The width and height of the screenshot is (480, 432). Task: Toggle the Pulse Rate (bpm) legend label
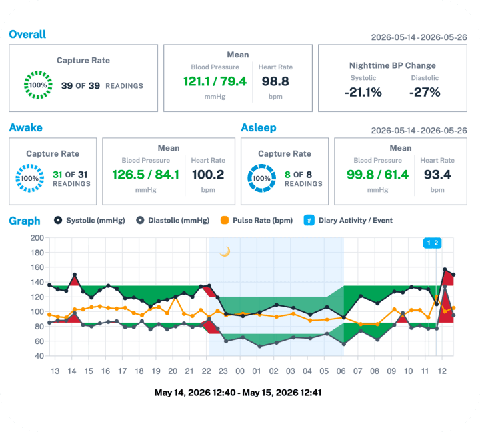tap(263, 221)
